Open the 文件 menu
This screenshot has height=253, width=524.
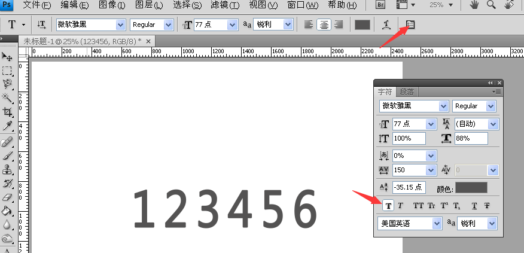click(38, 5)
